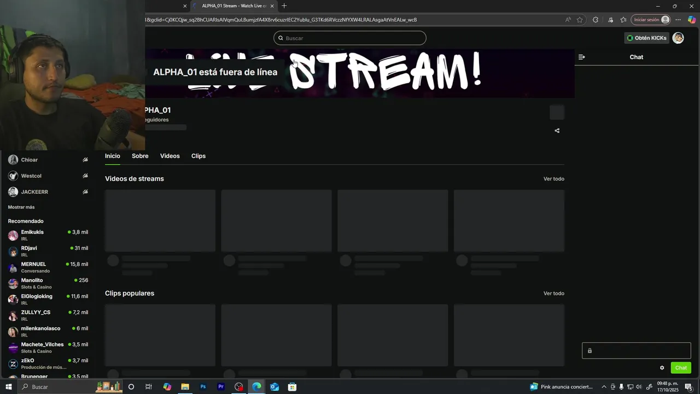Expand followed channels with Mostrar más

21,207
